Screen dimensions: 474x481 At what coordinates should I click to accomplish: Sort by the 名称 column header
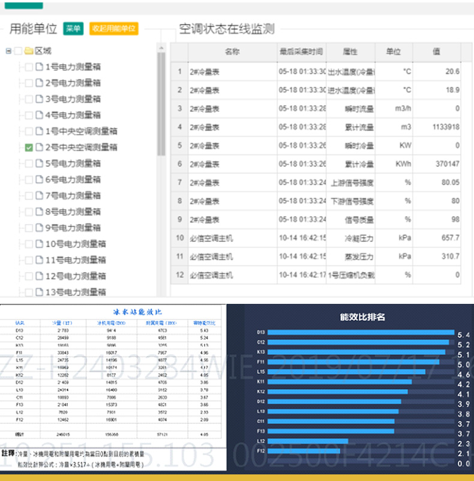[232, 52]
